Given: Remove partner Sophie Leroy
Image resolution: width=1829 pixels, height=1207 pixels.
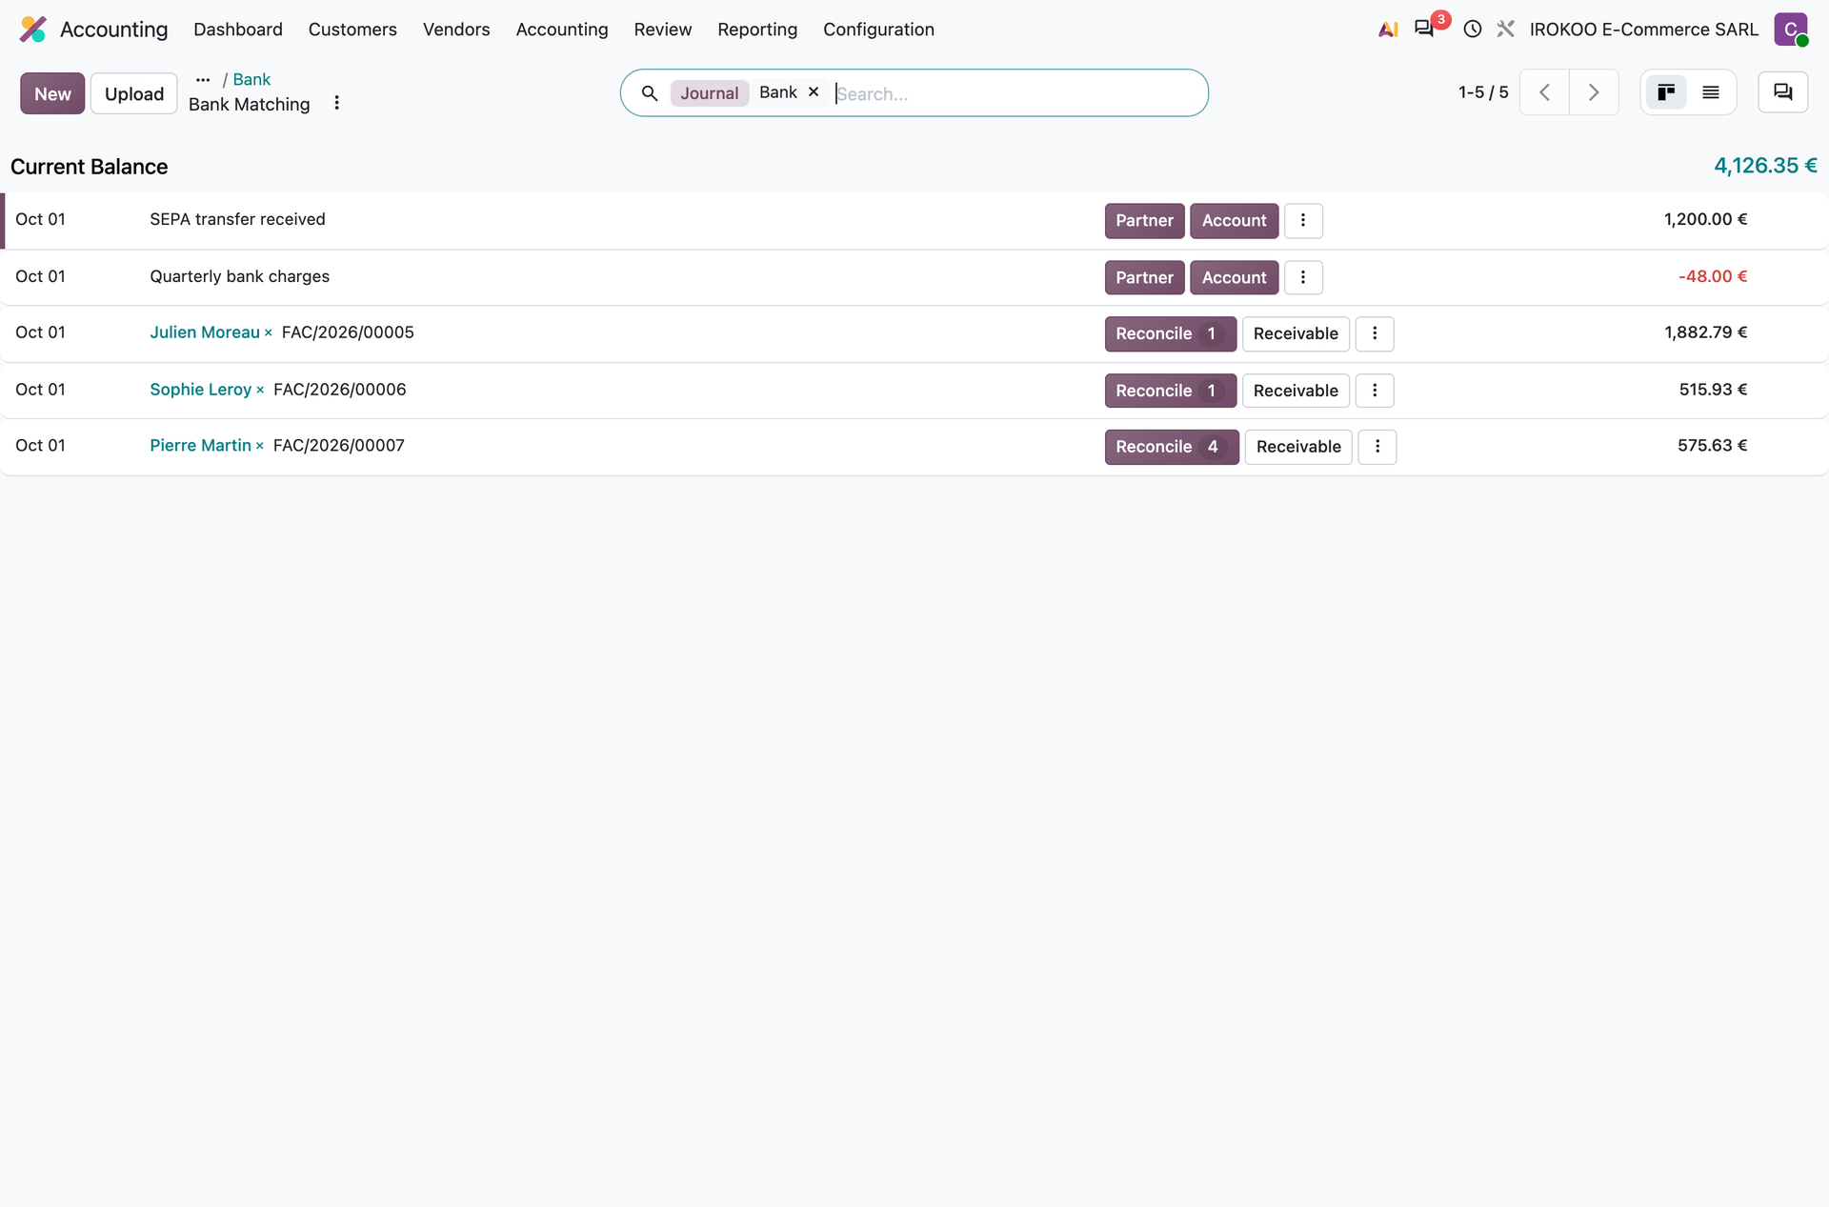Looking at the screenshot, I should tap(260, 391).
